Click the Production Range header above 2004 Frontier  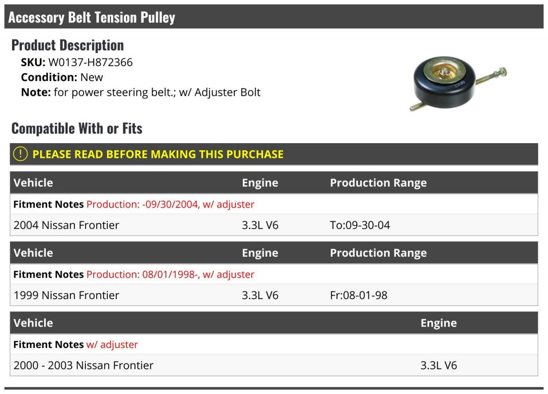click(378, 183)
